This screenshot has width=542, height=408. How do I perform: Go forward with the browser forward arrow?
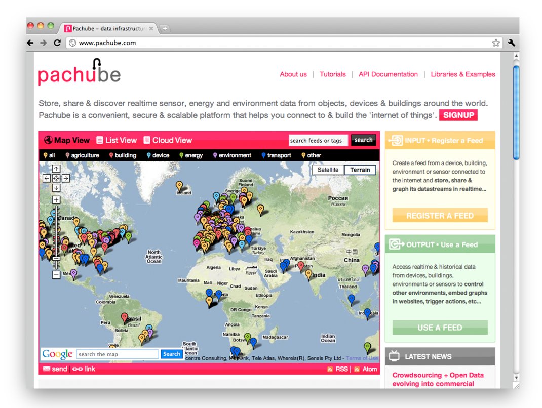pyautogui.click(x=43, y=43)
